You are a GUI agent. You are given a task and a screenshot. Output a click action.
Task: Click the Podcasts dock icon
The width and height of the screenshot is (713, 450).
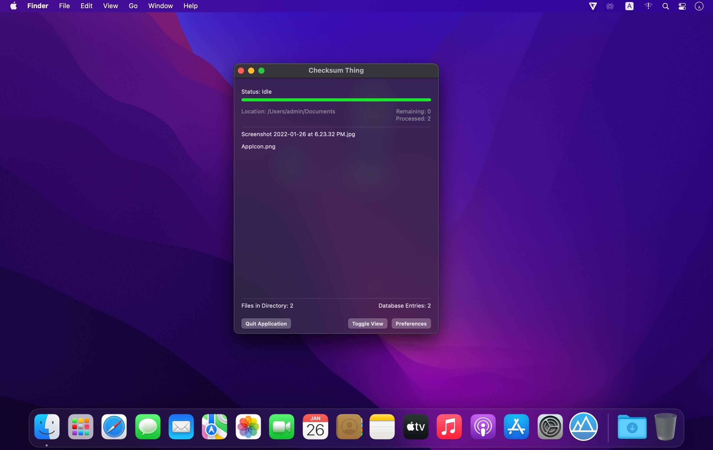click(483, 427)
